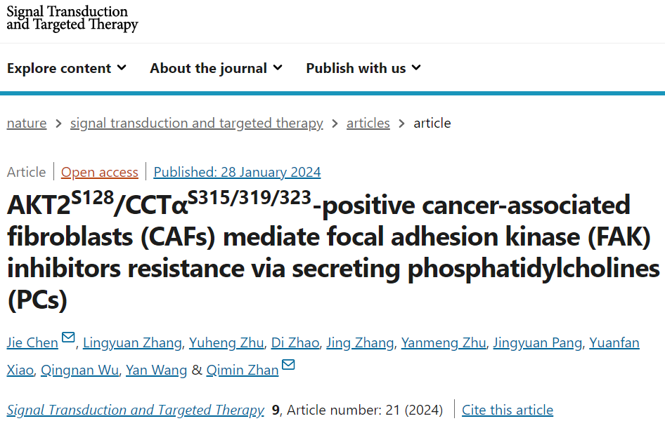Viewport: 665px width, 421px height.
Task: Expand the About the journal chevron
Action: pyautogui.click(x=278, y=67)
